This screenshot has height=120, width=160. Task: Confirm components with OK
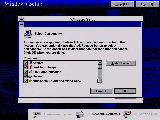tap(125, 91)
